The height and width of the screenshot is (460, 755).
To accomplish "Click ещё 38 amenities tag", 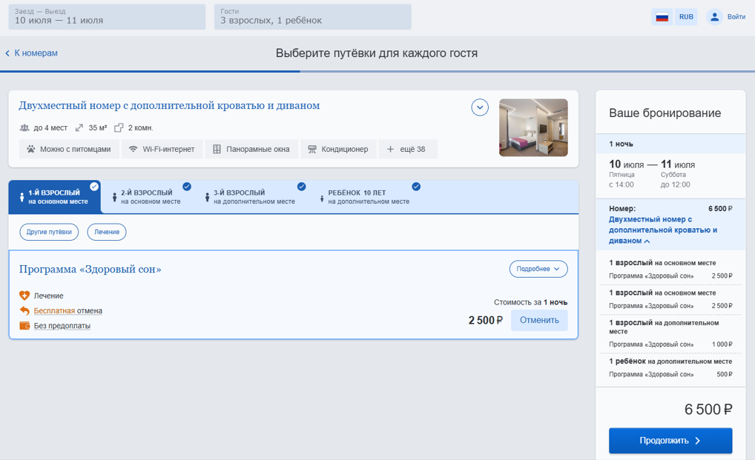I will point(409,149).
